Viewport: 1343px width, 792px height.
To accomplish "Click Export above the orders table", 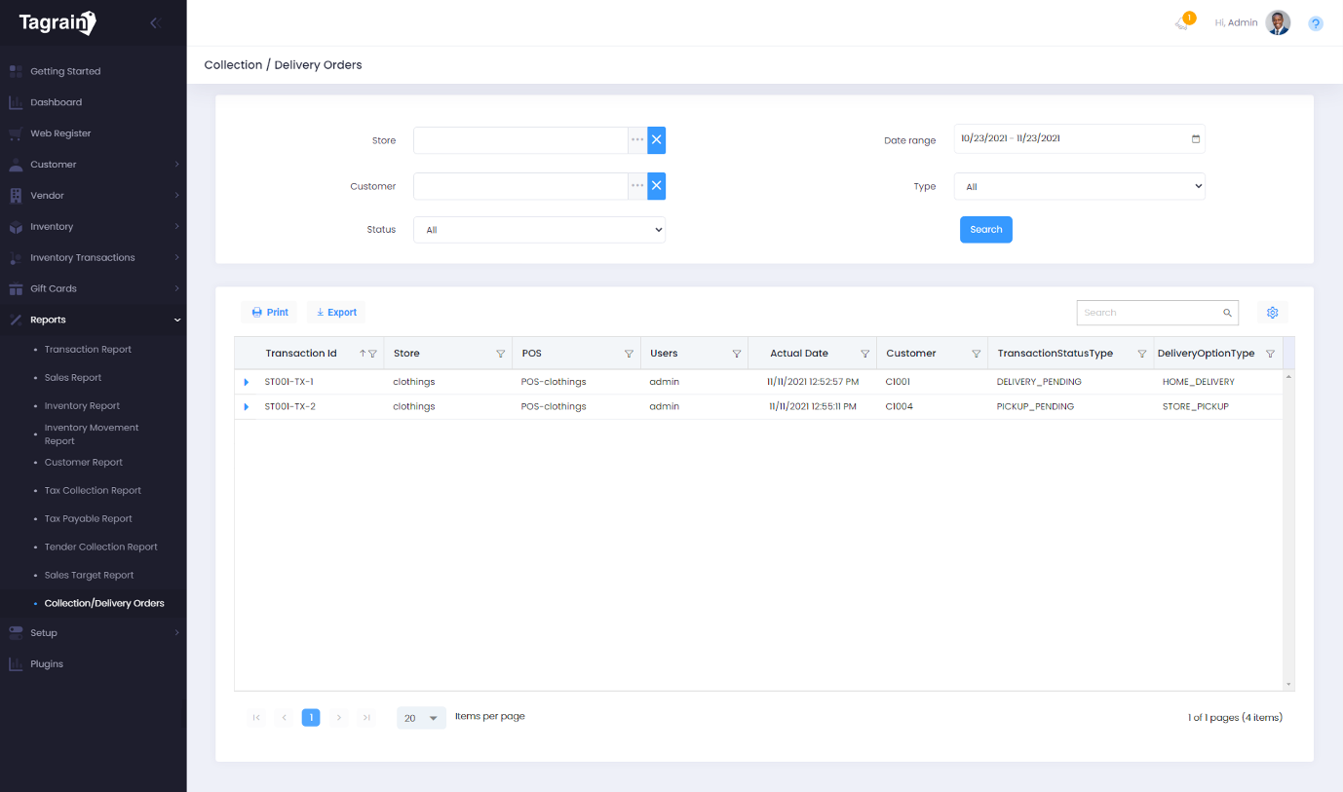I will click(x=335, y=312).
